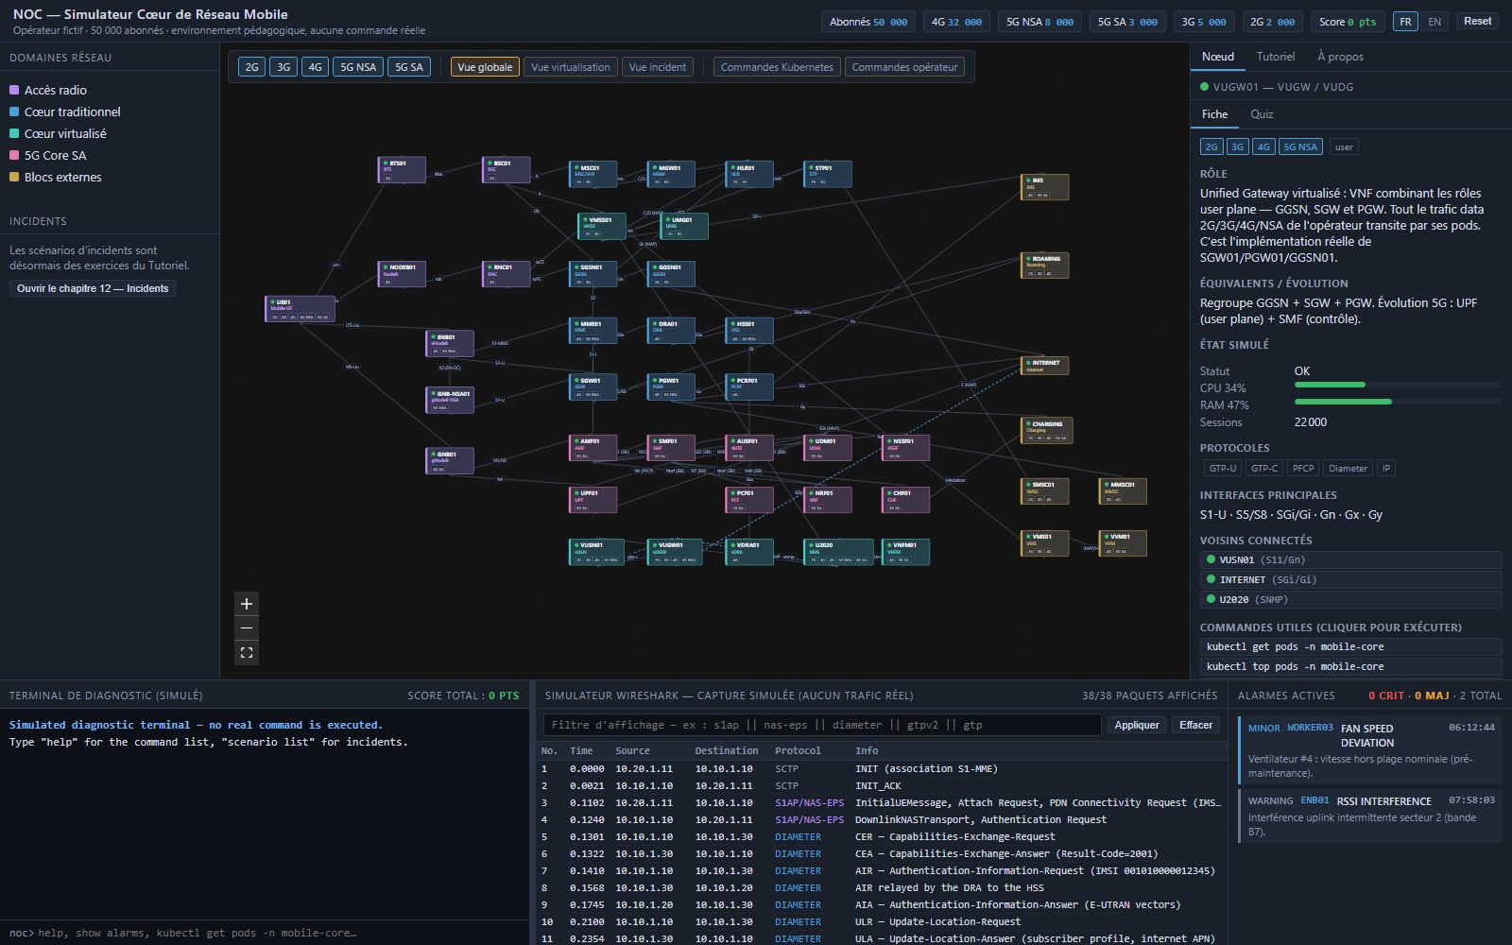The height and width of the screenshot is (945, 1512).
Task: Clear the Wireshark filter with Effacer
Action: pyautogui.click(x=1195, y=725)
